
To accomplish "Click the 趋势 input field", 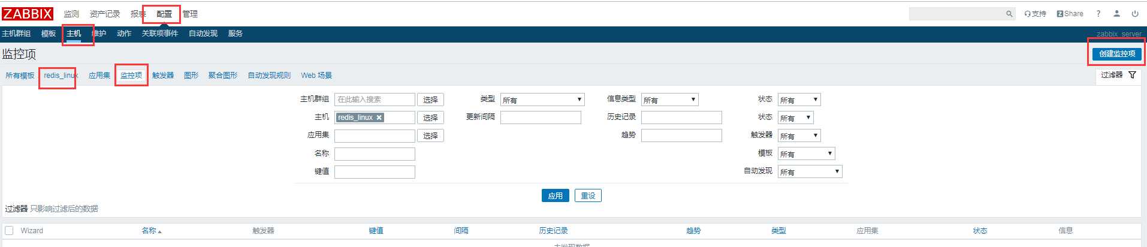I will click(681, 135).
